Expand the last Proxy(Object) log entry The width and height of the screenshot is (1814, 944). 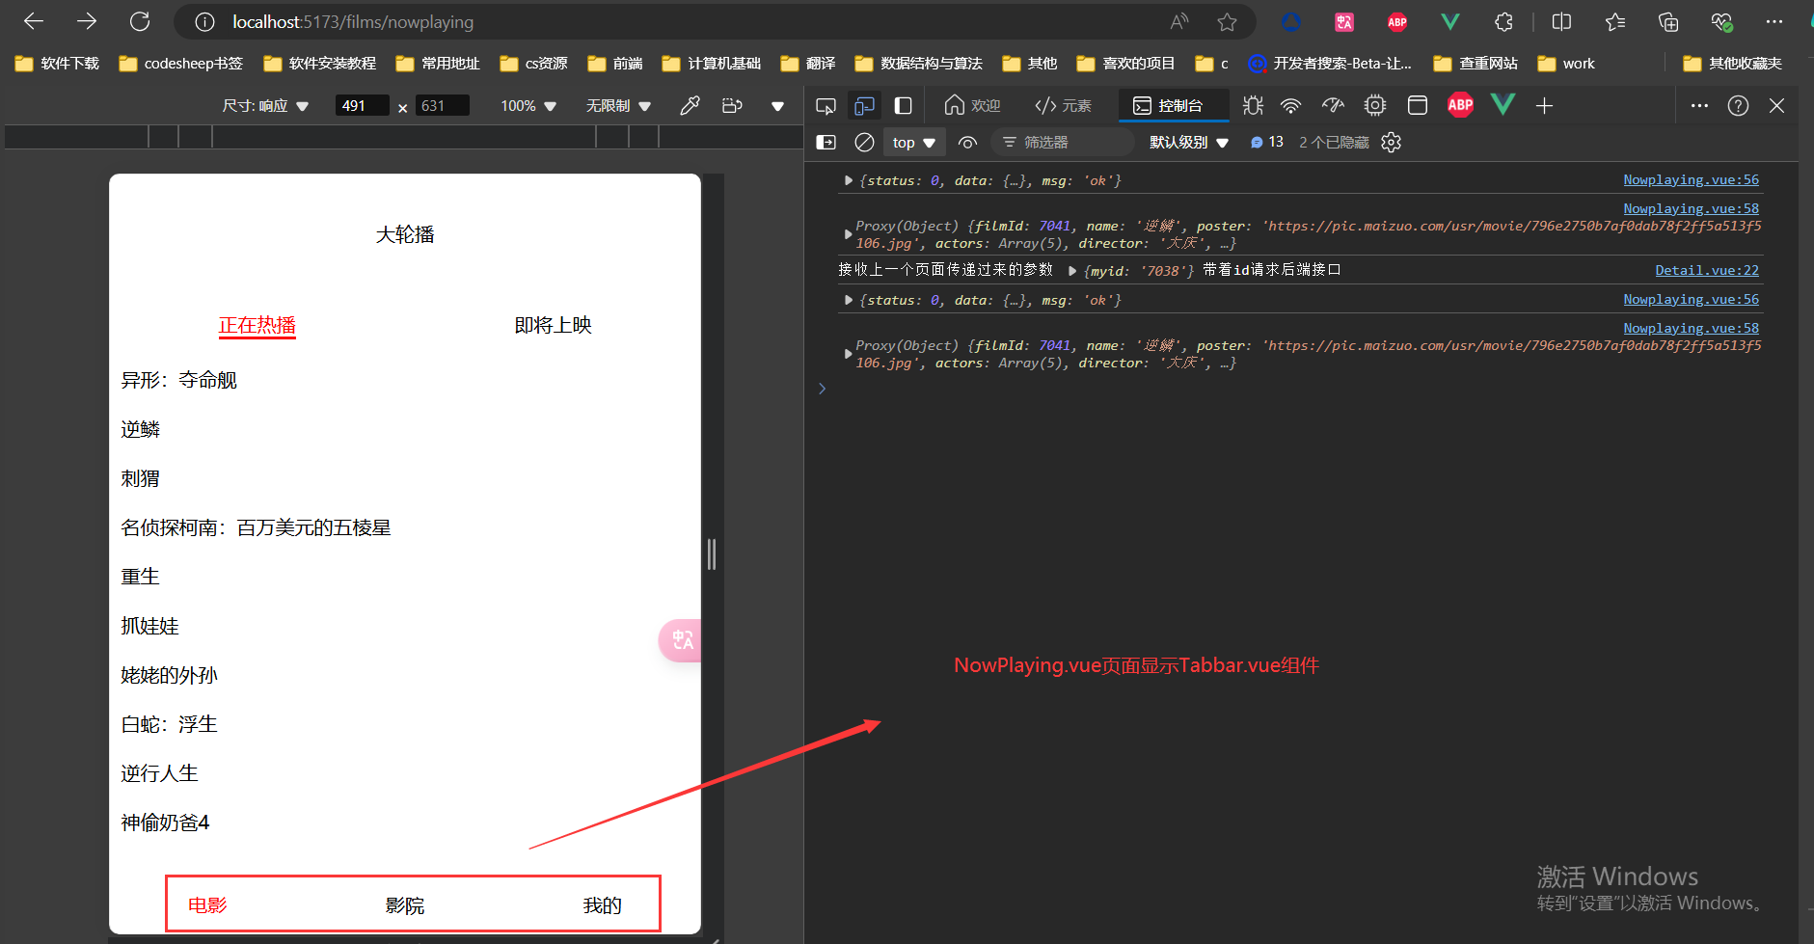pyautogui.click(x=848, y=354)
